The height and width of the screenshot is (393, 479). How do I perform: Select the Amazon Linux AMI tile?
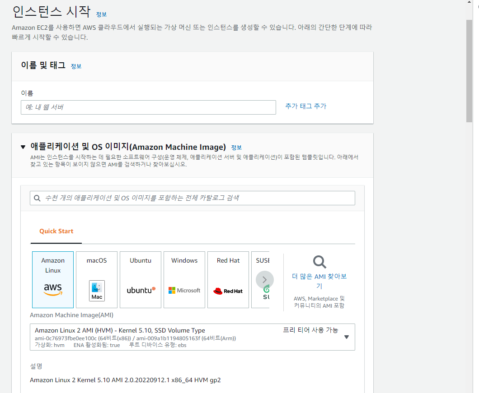53,279
